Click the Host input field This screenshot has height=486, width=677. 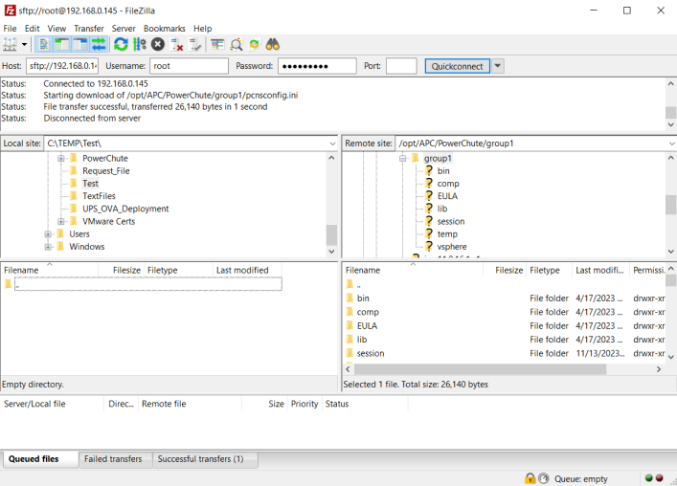point(62,66)
